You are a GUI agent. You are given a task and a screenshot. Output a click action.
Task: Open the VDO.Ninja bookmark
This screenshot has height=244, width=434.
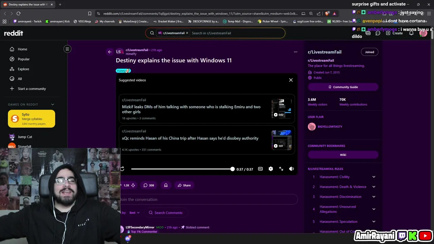pyautogui.click(x=82, y=21)
